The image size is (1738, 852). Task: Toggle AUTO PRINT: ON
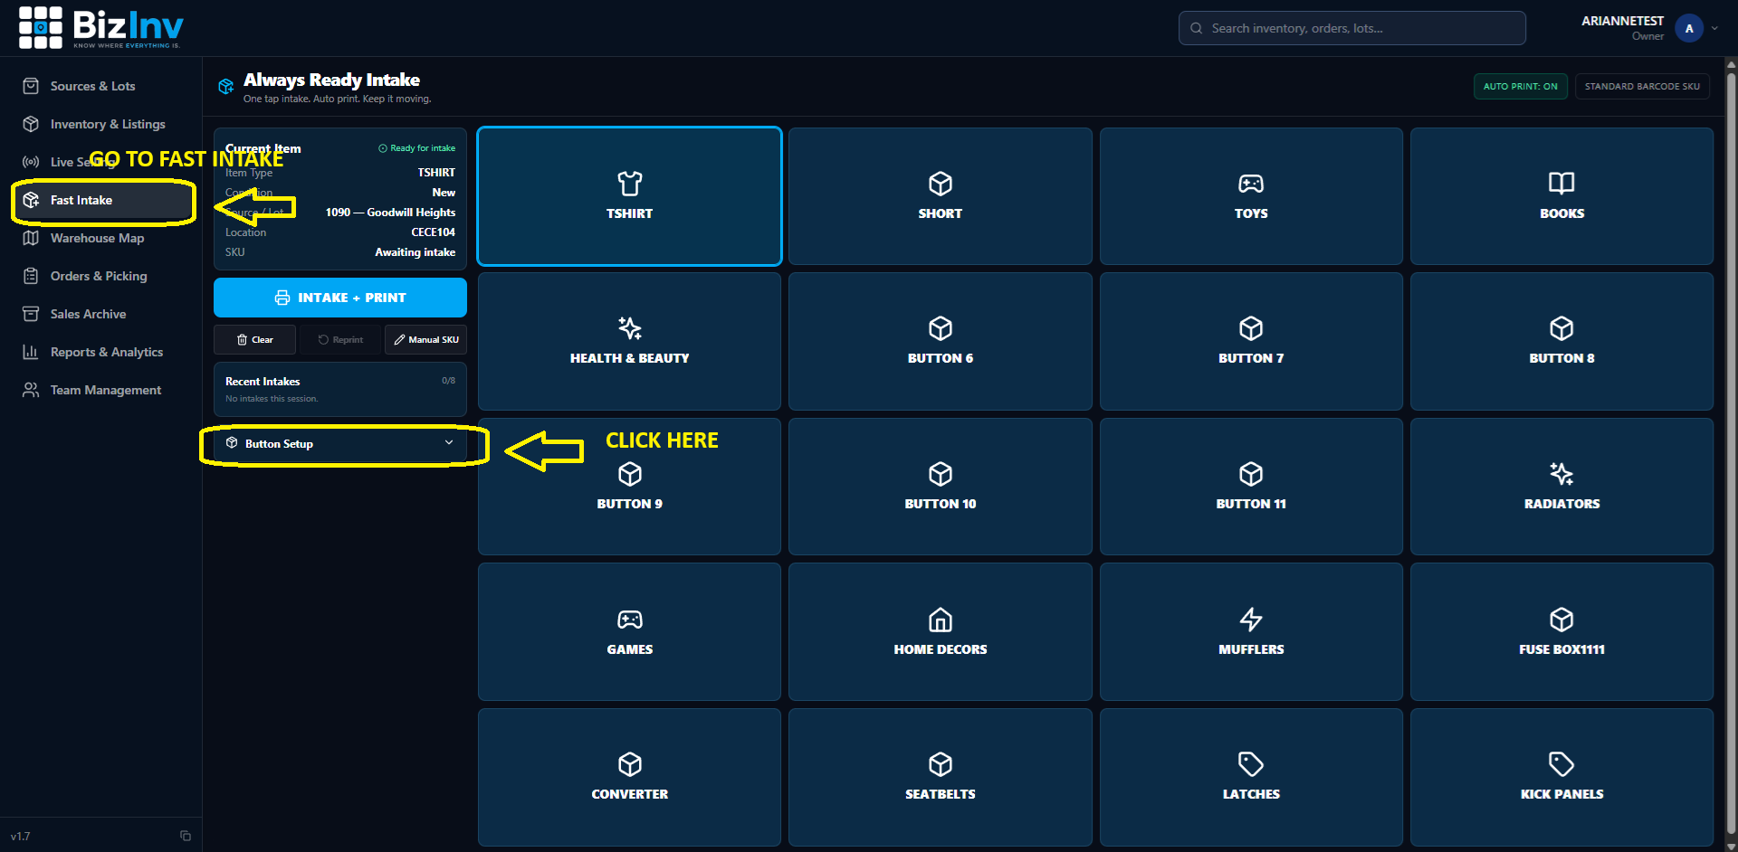coord(1520,86)
